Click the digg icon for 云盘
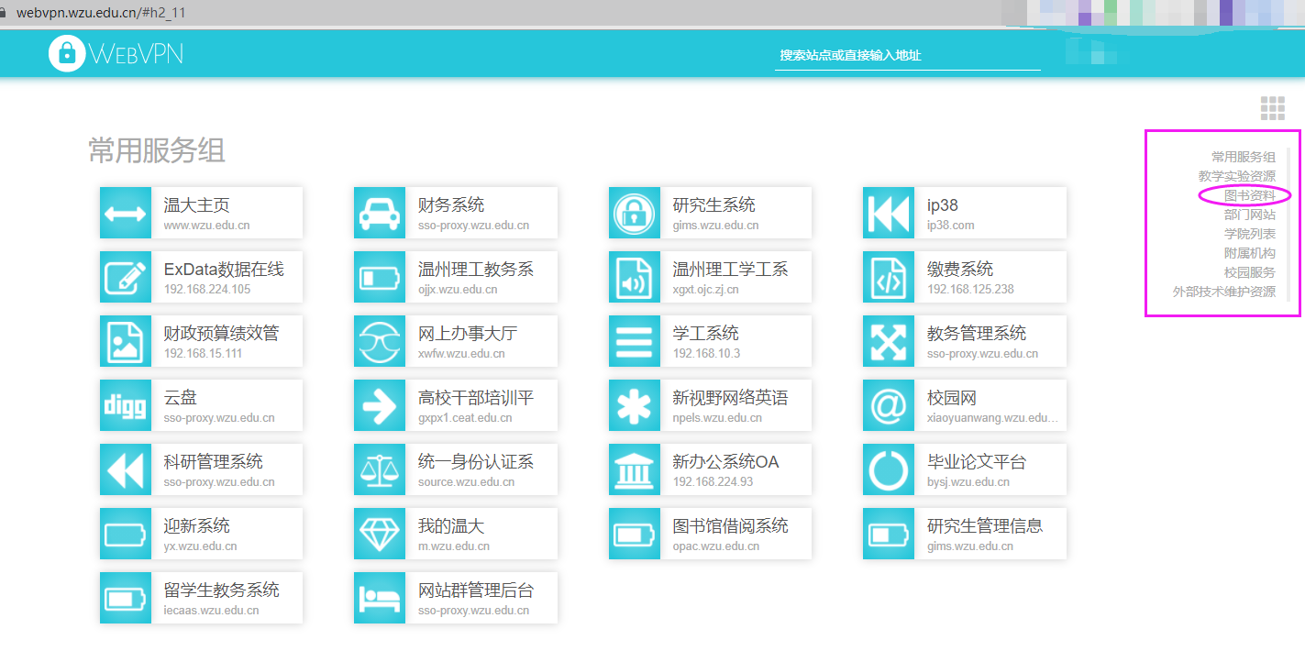Screen dimensions: 1305x662 click(x=126, y=405)
